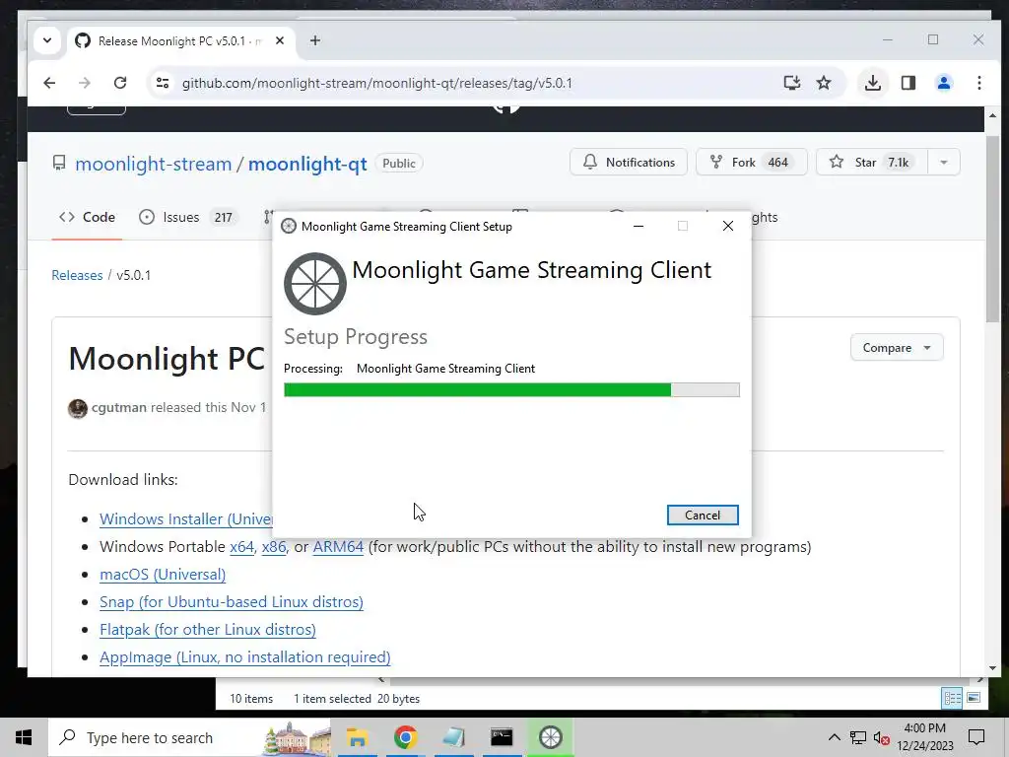Open the Action Center notifications
Viewport: 1009px width, 757px height.
click(x=976, y=737)
